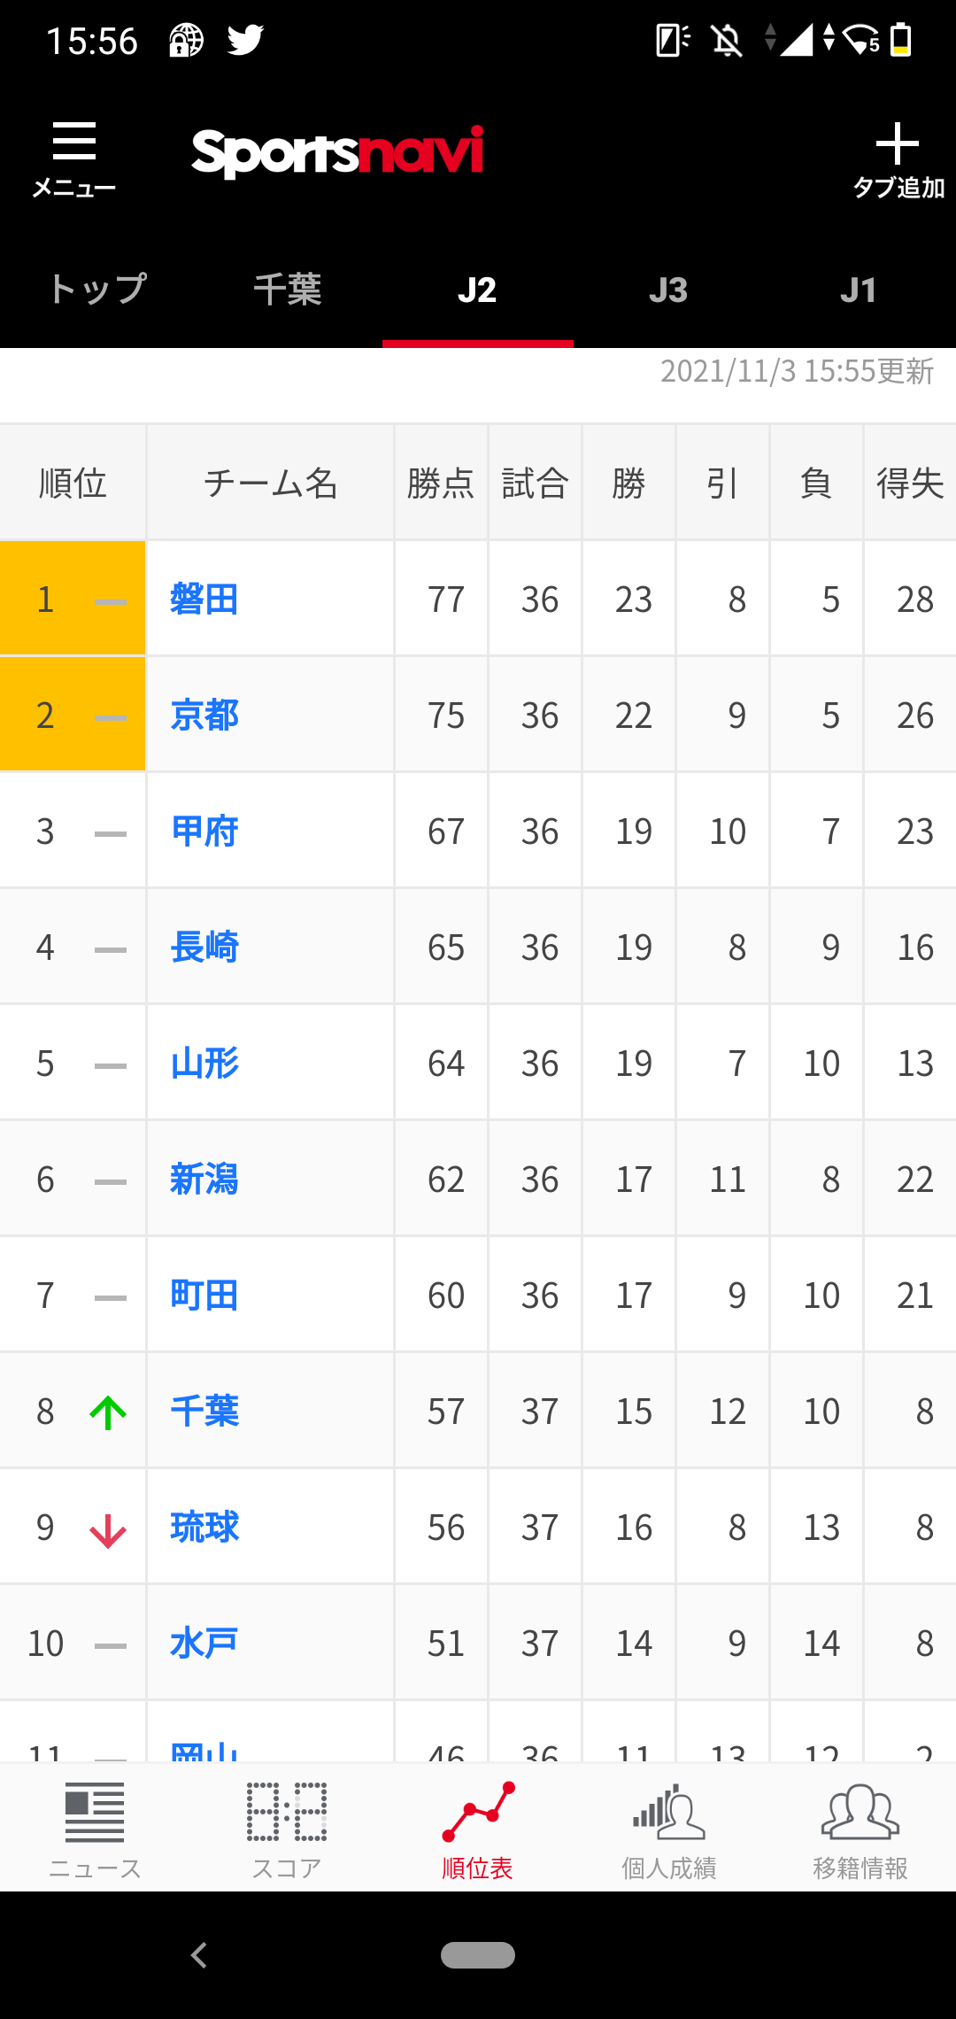Open the スコア scoreboard icon

coord(287,1812)
